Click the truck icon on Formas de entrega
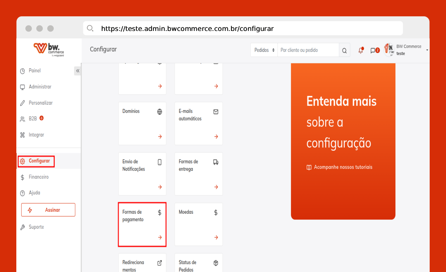Screen dimensions: 446x272 (216, 162)
